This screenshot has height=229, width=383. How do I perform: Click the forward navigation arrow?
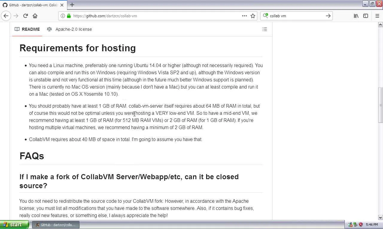click(16, 16)
